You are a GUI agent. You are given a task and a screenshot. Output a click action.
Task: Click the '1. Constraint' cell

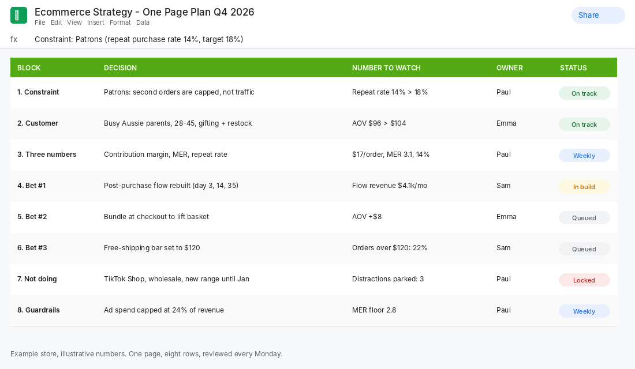38,92
